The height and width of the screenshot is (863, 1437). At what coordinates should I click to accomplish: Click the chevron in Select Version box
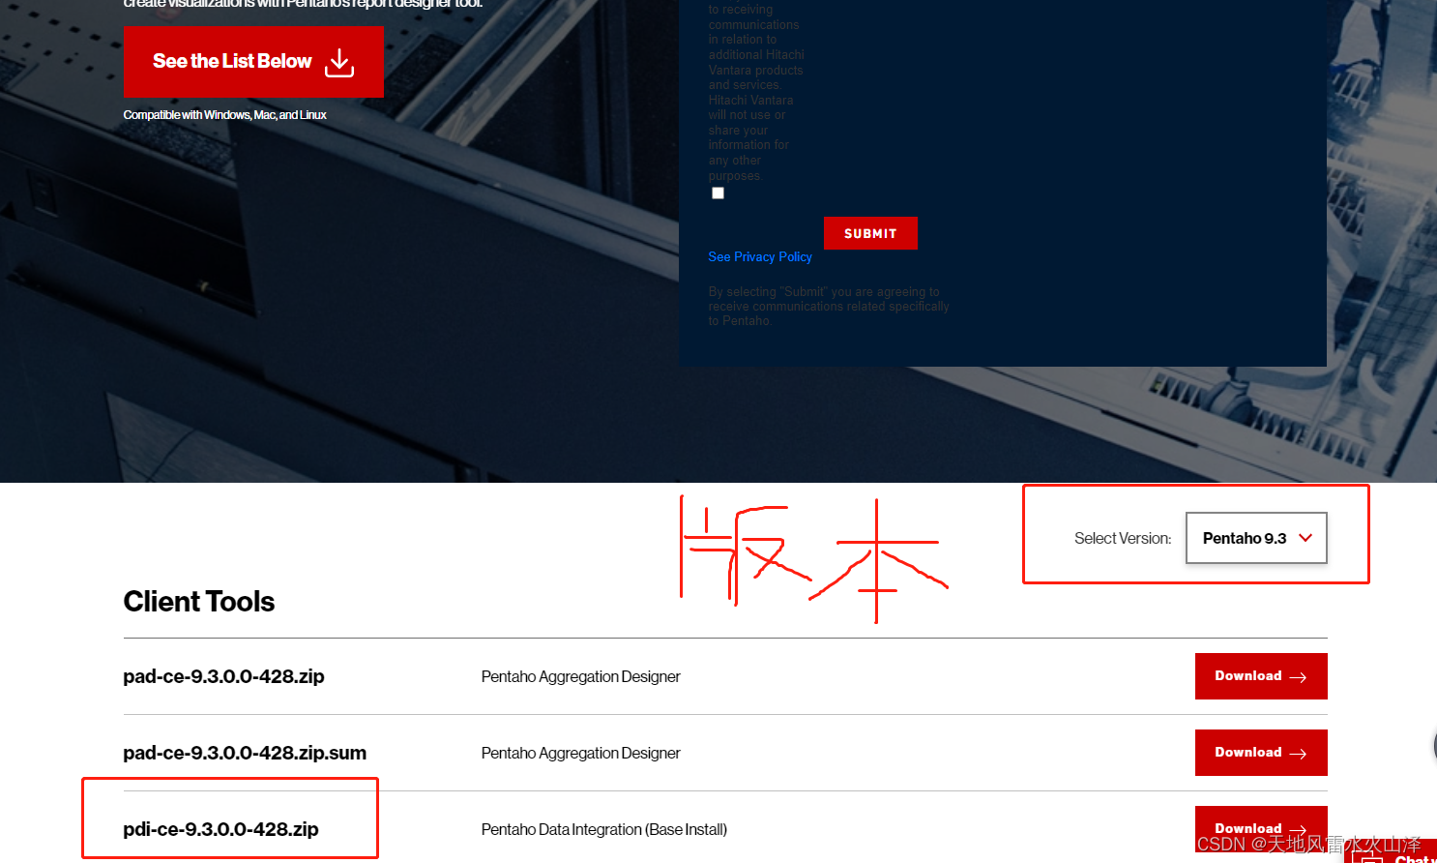(1305, 538)
